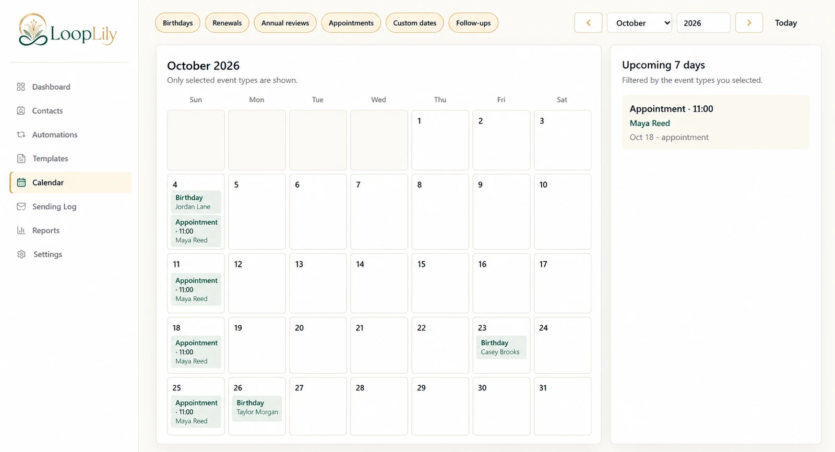This screenshot has width=835, height=452.
Task: Click the LoopLily logo
Action: tap(68, 30)
